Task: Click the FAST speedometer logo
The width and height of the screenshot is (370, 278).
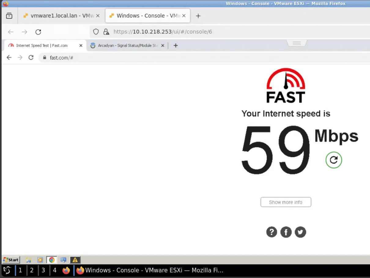Action: pos(286,86)
